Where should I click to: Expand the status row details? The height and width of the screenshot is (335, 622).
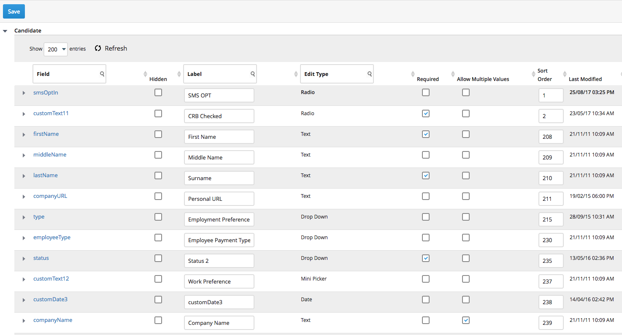click(x=24, y=259)
